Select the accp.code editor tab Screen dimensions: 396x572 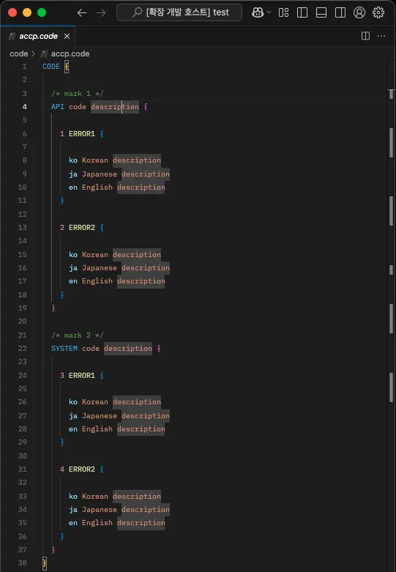pos(38,36)
